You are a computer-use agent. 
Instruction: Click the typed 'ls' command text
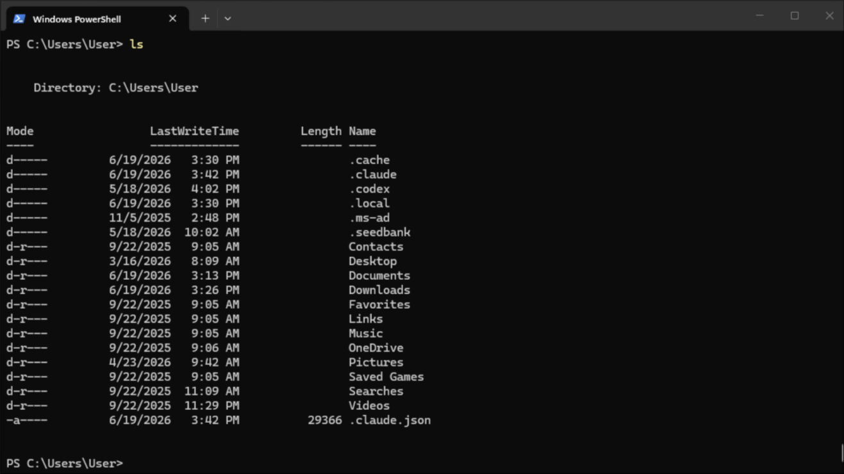point(137,44)
